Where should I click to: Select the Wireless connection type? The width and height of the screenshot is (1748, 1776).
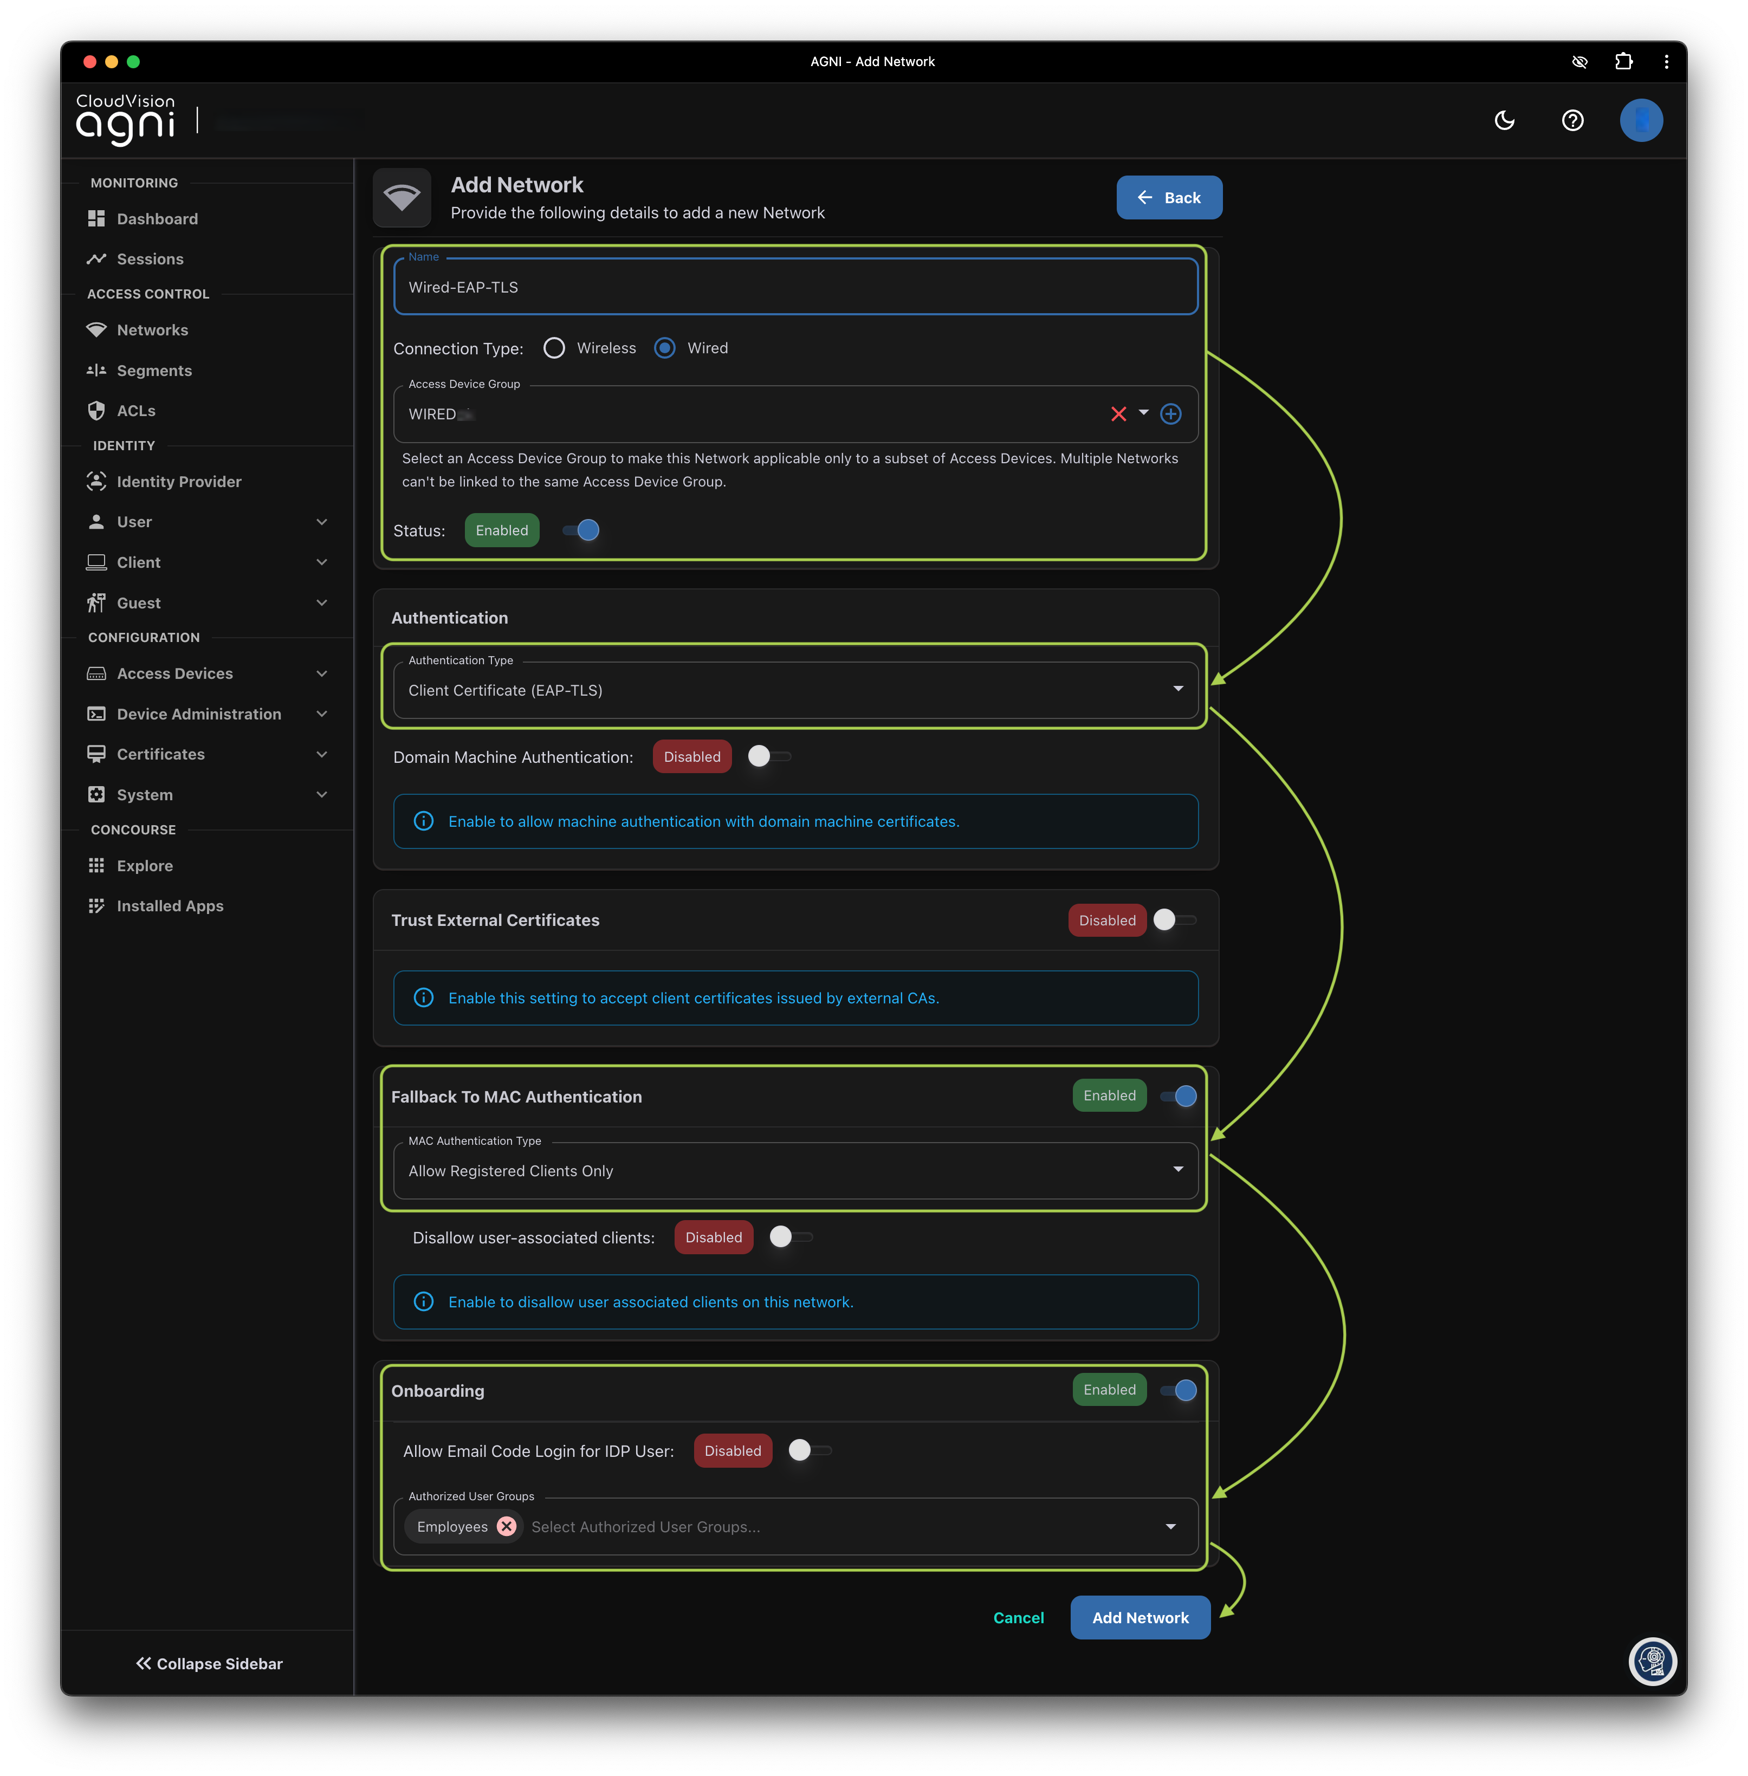554,348
